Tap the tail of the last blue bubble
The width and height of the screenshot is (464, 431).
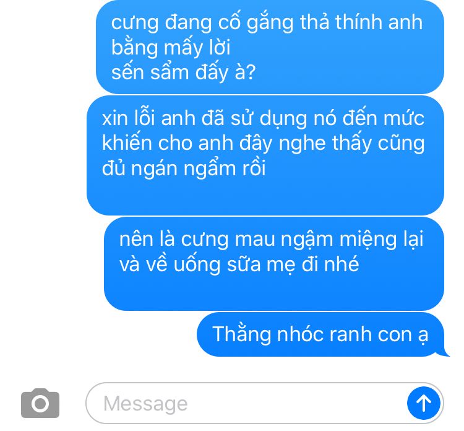pyautogui.click(x=443, y=352)
